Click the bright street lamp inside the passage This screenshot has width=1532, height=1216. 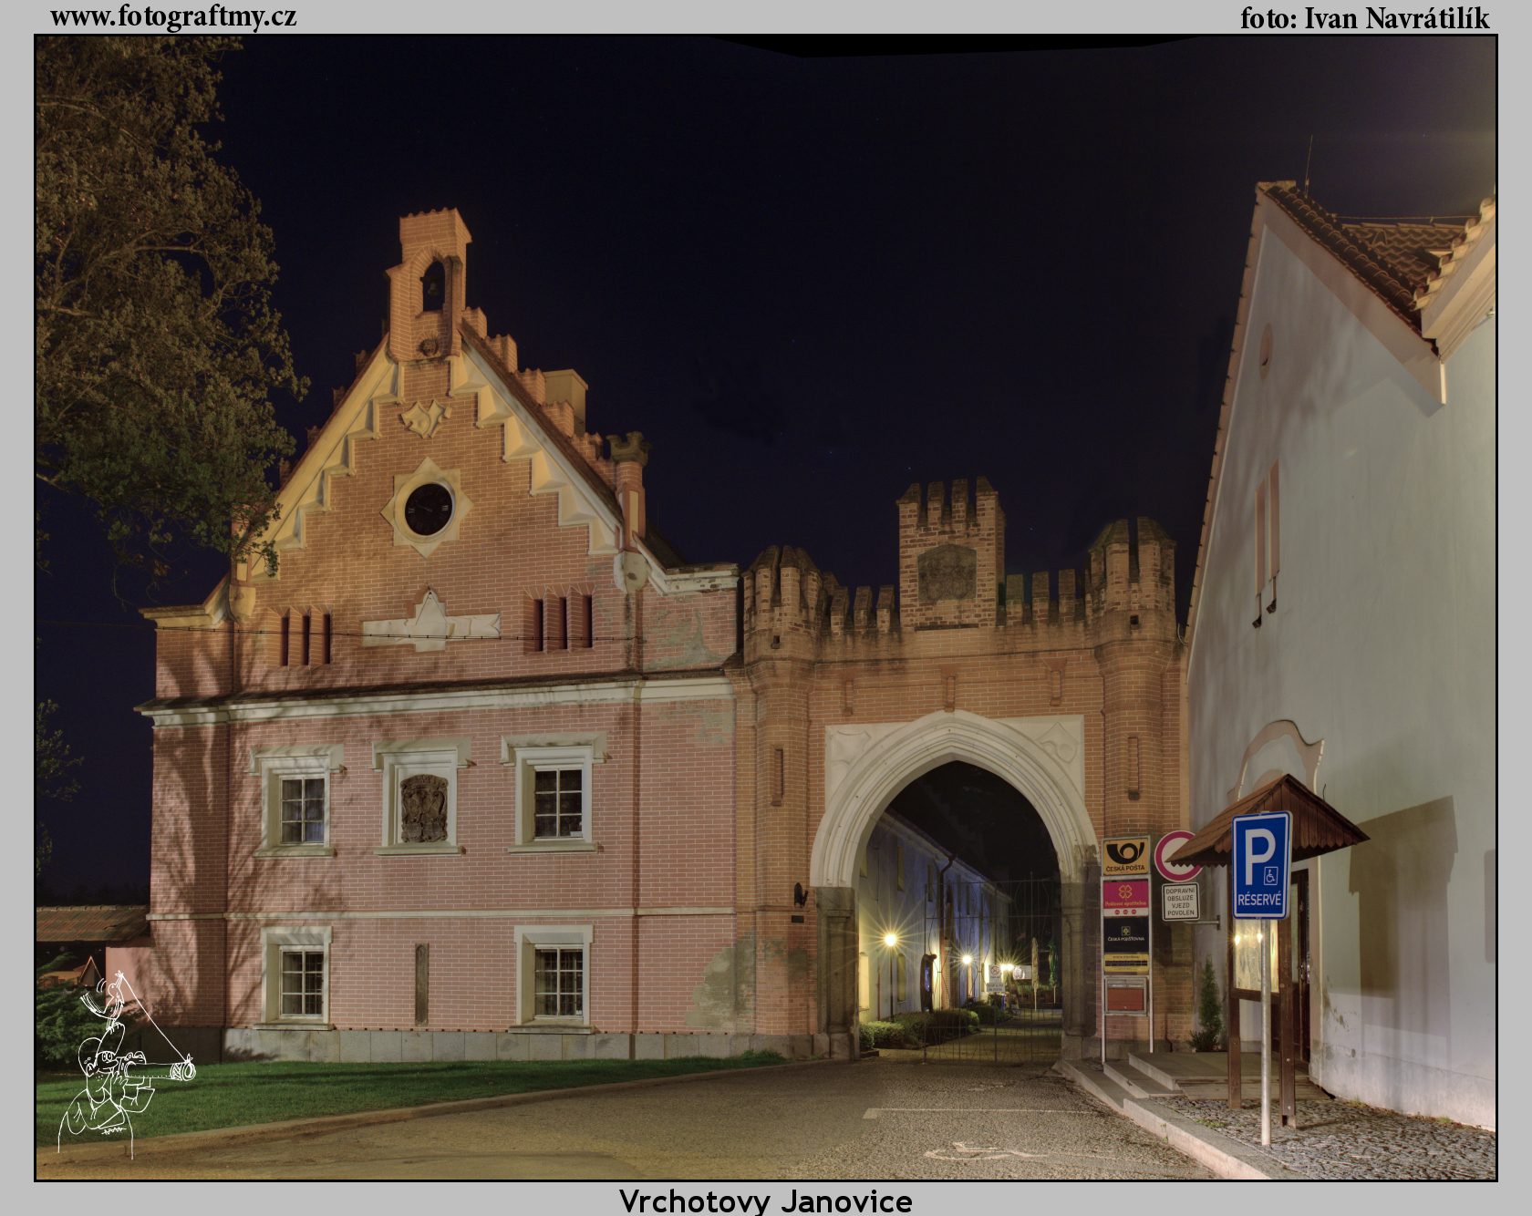pyautogui.click(x=890, y=939)
